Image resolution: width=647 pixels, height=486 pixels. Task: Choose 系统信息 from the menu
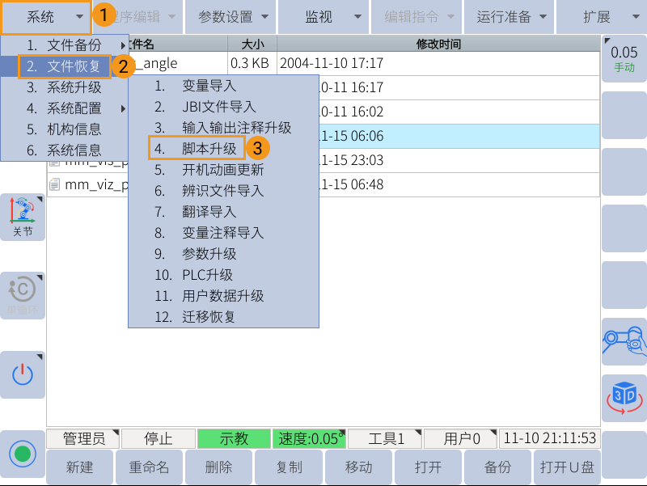65,150
